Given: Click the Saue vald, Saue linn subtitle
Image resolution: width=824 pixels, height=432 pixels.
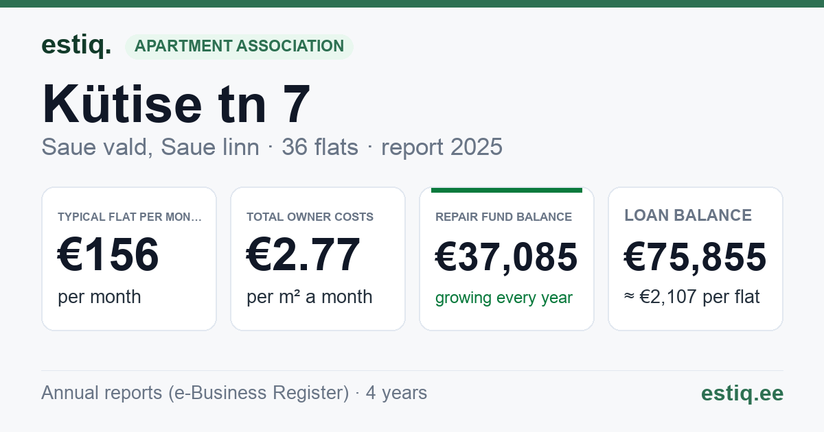Looking at the screenshot, I should point(150,147).
